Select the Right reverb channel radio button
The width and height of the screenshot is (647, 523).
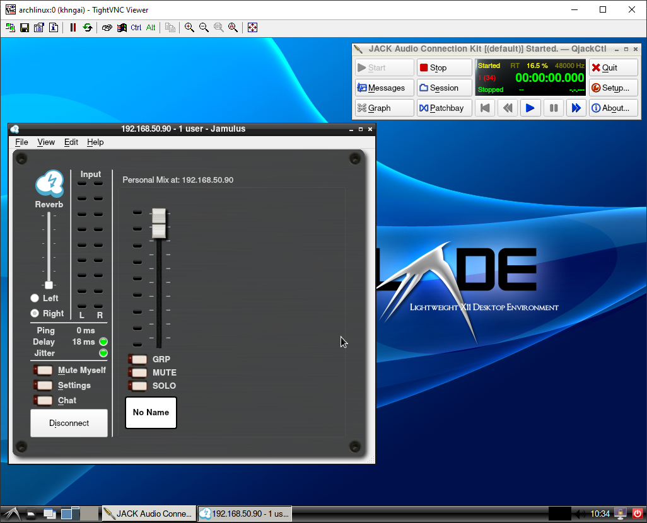click(35, 313)
